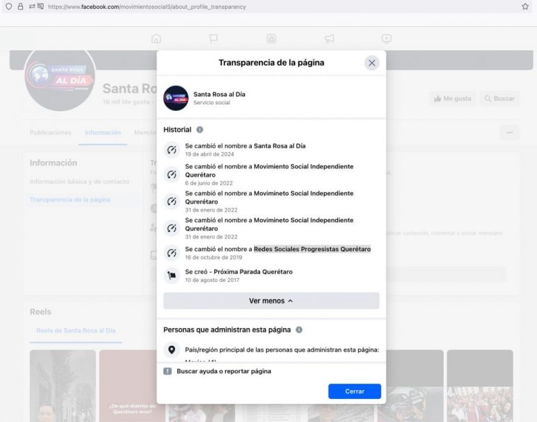Click the megaphone ads icon in top bar
537x422 pixels.
click(x=329, y=39)
